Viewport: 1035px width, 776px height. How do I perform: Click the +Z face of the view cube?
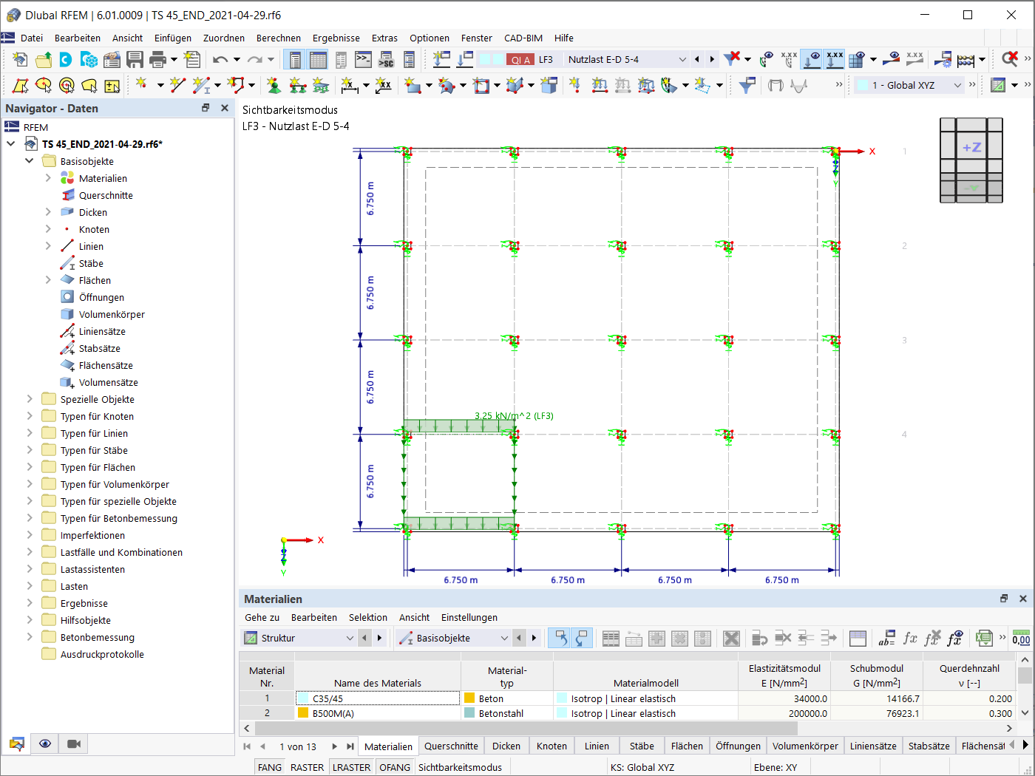(x=971, y=147)
